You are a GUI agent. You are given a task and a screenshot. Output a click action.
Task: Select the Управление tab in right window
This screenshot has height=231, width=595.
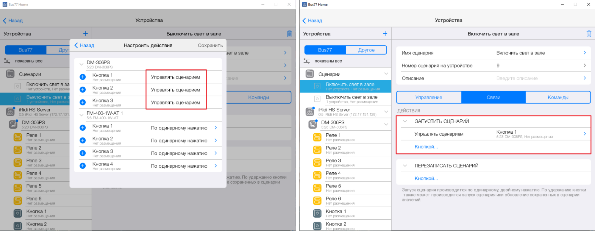pos(429,97)
